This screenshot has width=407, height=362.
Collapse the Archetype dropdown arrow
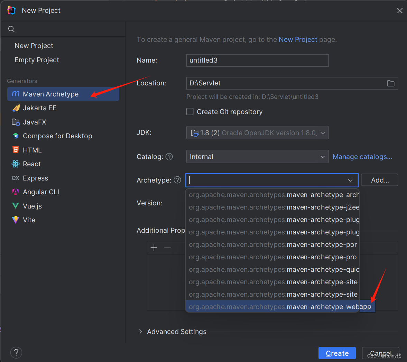[350, 180]
